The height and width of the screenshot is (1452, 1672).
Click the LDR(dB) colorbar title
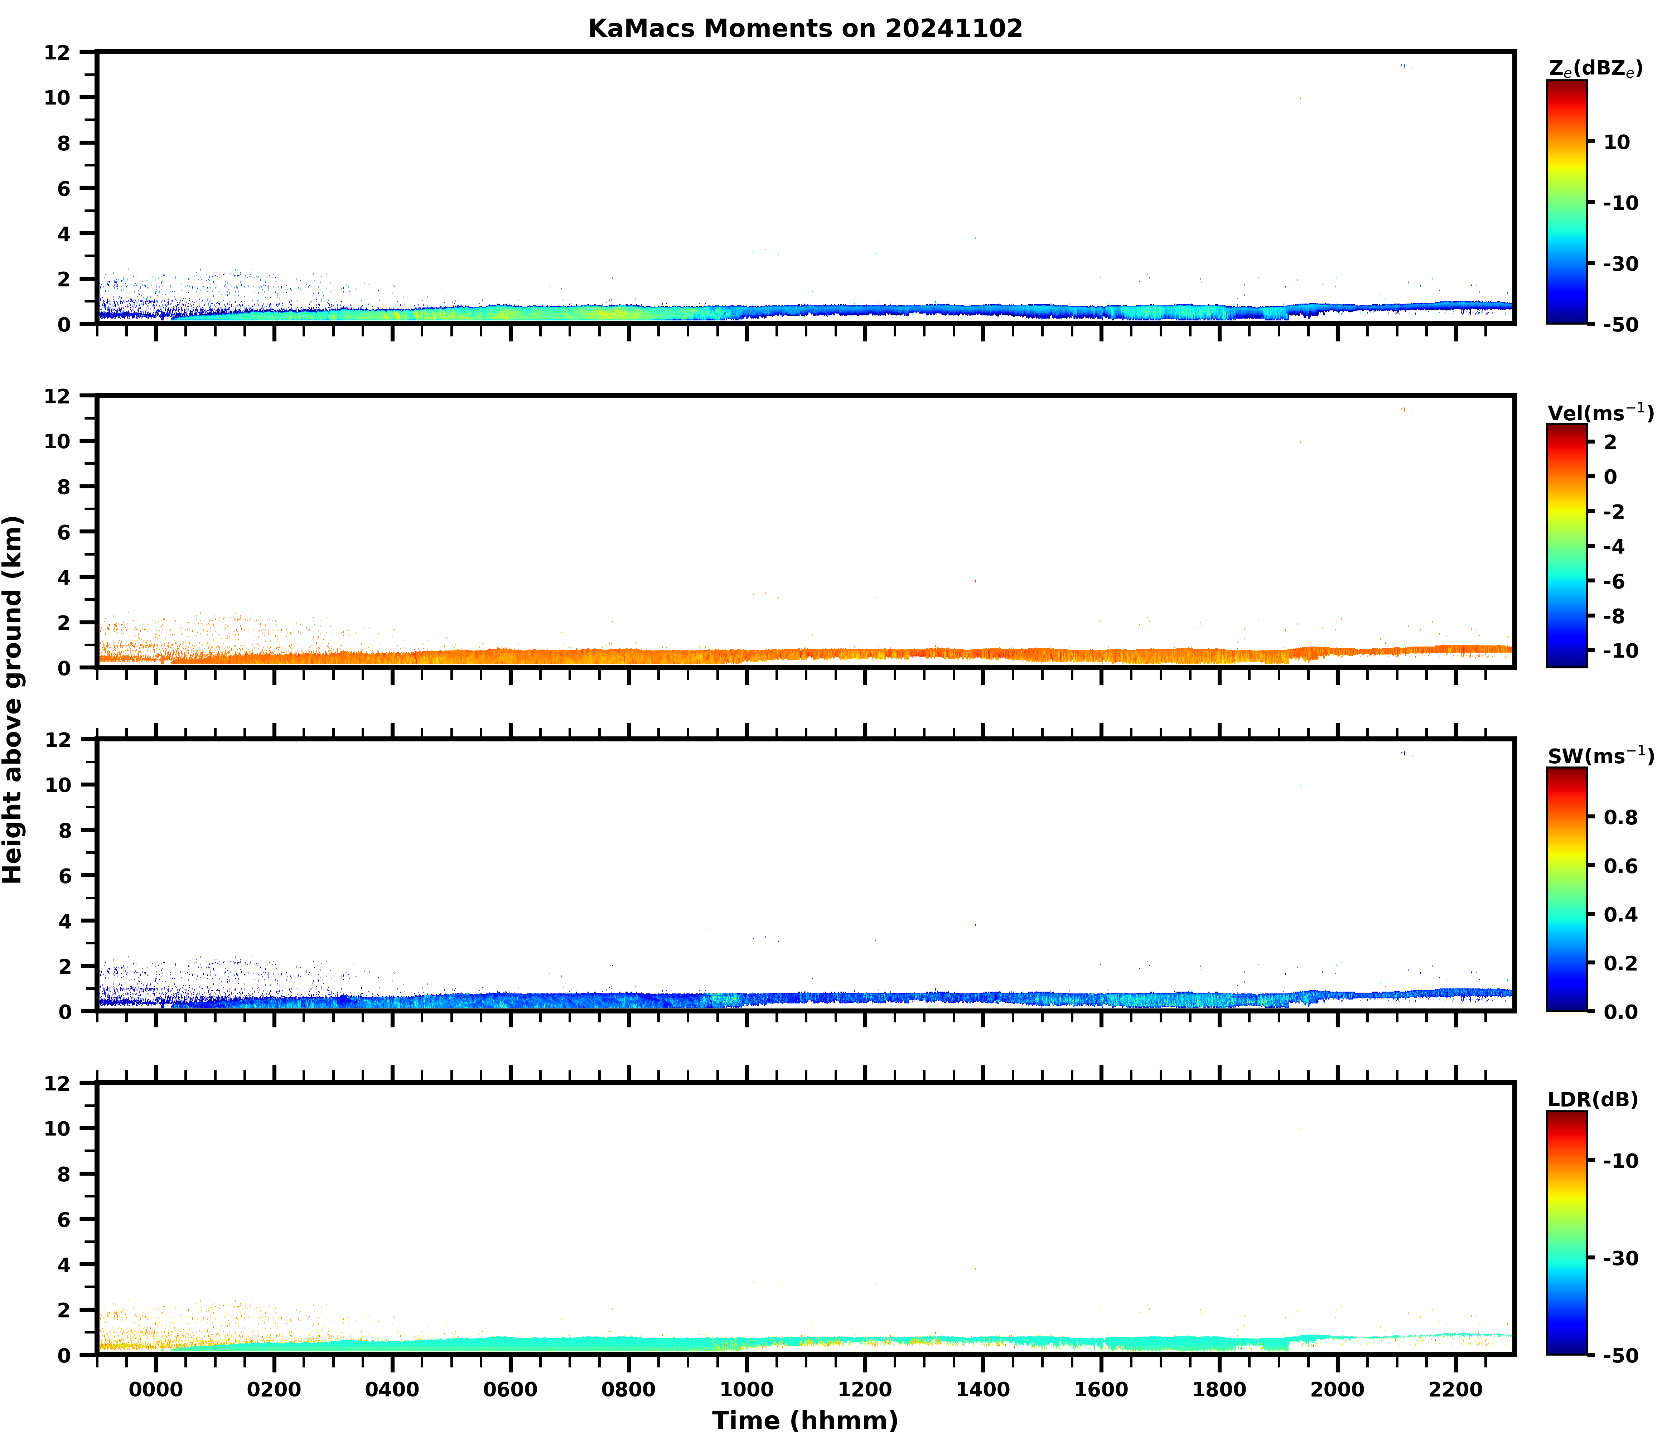(x=1593, y=1099)
